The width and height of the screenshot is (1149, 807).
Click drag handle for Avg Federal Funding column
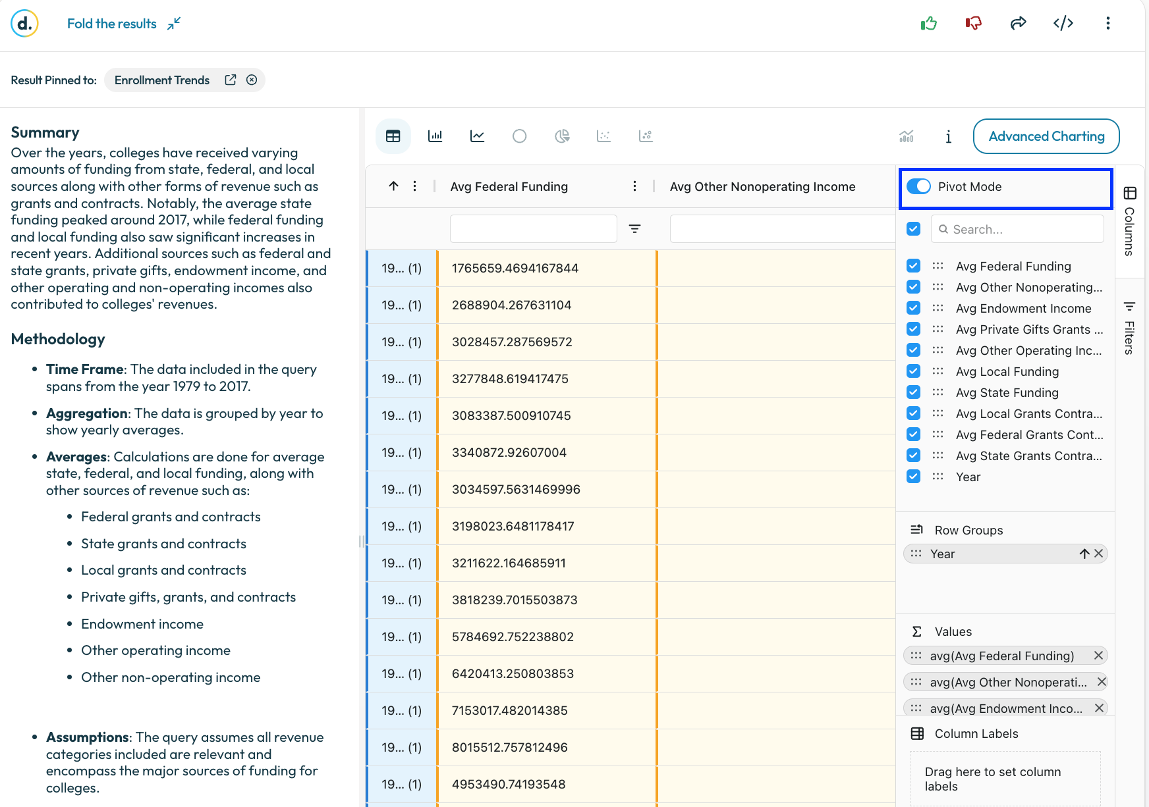click(938, 266)
